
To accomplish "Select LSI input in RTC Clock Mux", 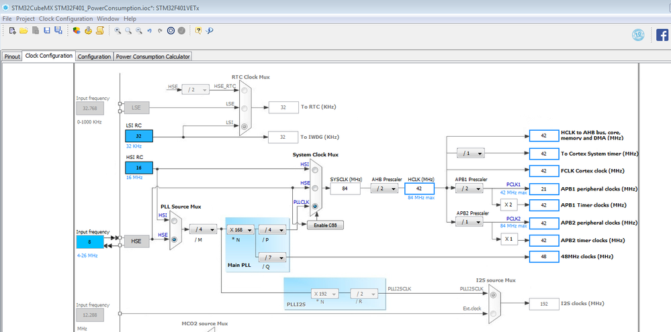I will coord(244,127).
